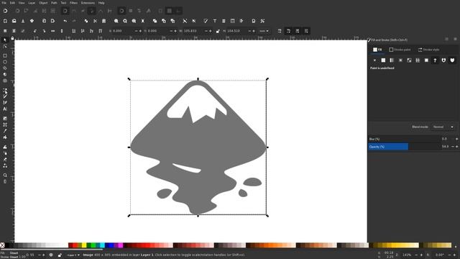
Task: Rotate selection 90 degrees counter-clockwise
Action: (x=35, y=31)
